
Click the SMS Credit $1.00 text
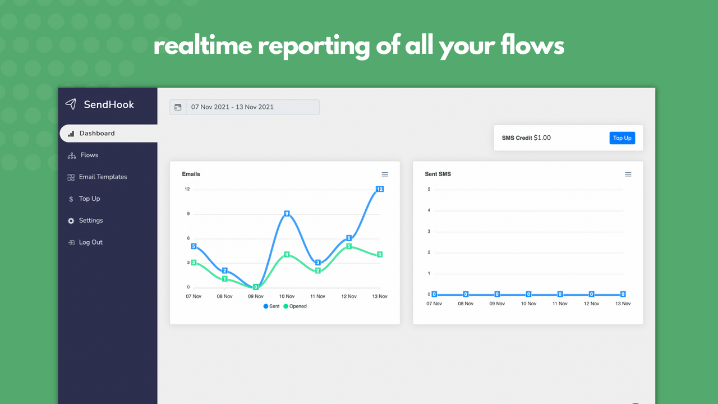point(526,138)
